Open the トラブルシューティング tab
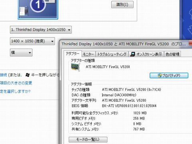 [x=112, y=54]
